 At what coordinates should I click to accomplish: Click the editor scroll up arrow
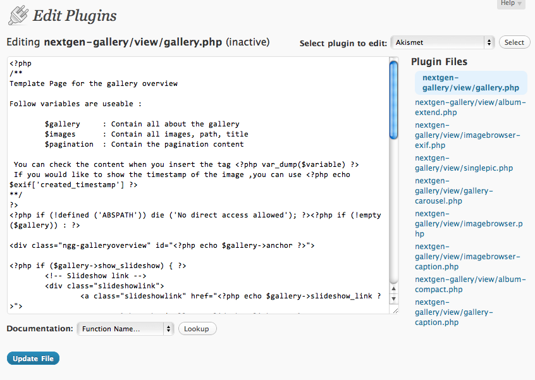[394, 288]
